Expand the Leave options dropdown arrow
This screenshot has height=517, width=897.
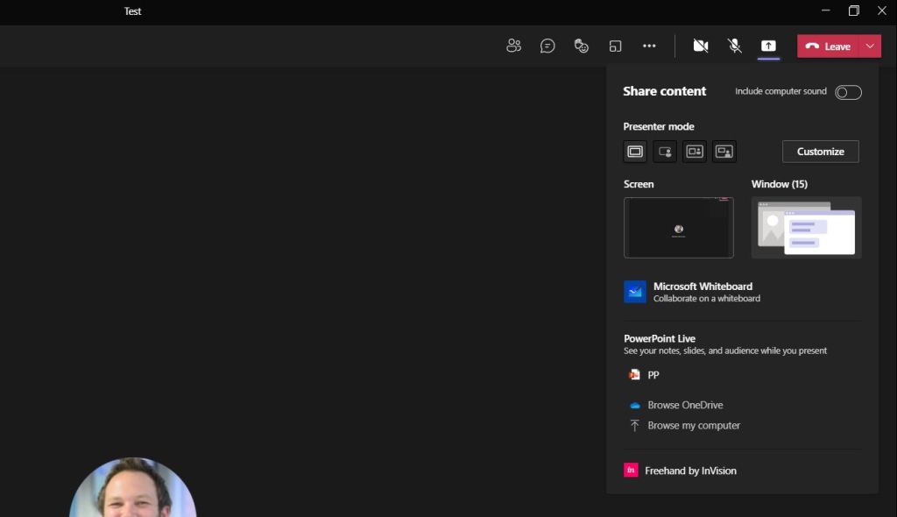(x=870, y=46)
